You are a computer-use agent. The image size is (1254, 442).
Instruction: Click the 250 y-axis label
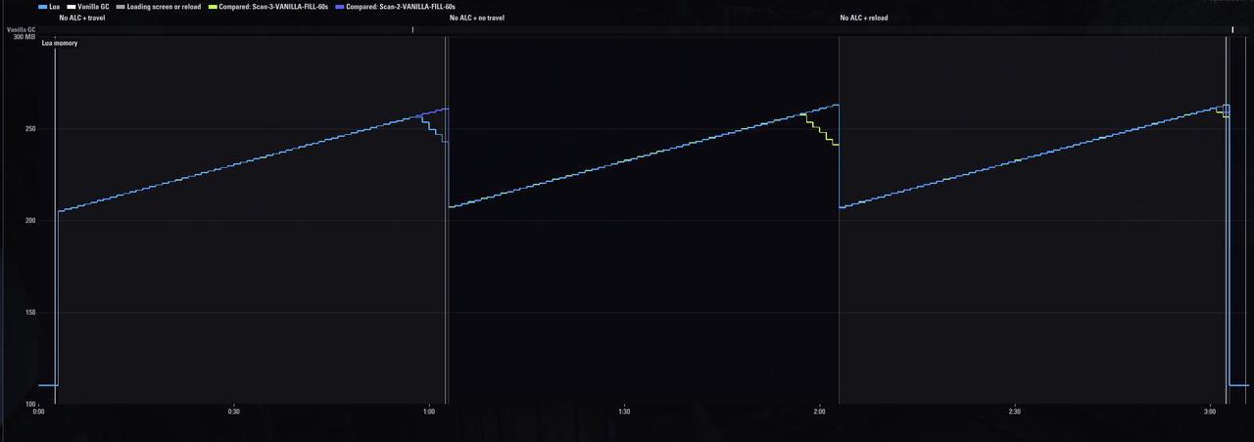point(29,129)
